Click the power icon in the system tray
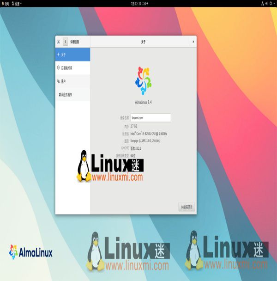The image size is (277, 281). tap(271, 4)
